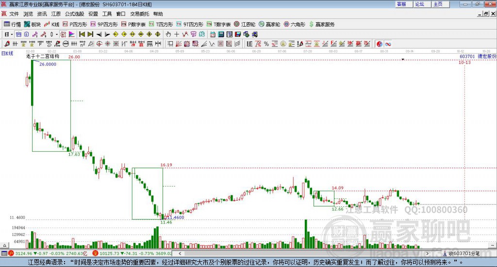Jump to first bar icon
This screenshot has width=497, height=267.
pos(82,34)
